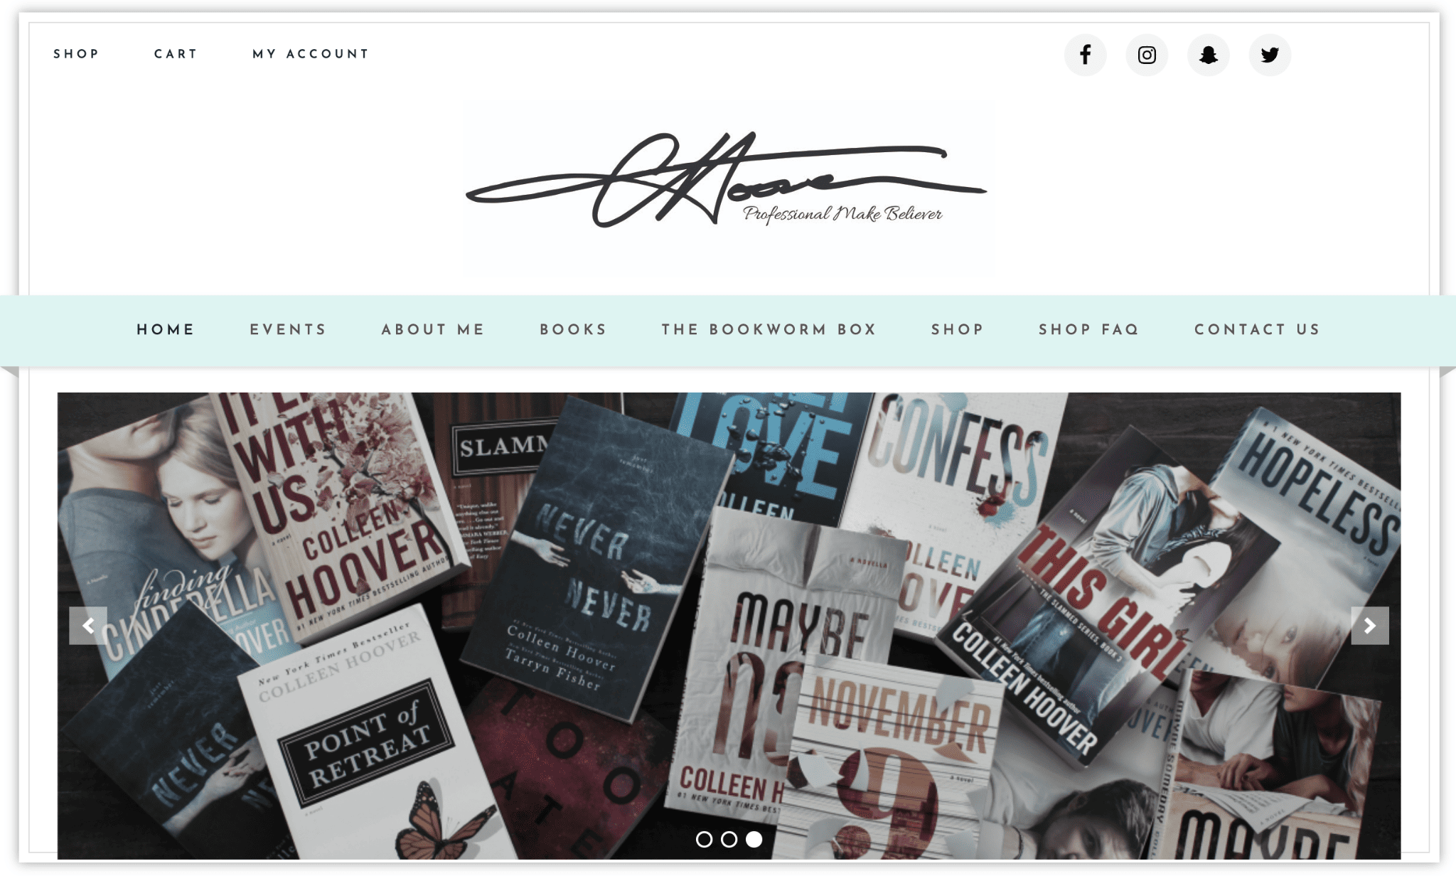This screenshot has height=876, width=1456.
Task: Click the CoHo signature logo
Action: pyautogui.click(x=728, y=182)
